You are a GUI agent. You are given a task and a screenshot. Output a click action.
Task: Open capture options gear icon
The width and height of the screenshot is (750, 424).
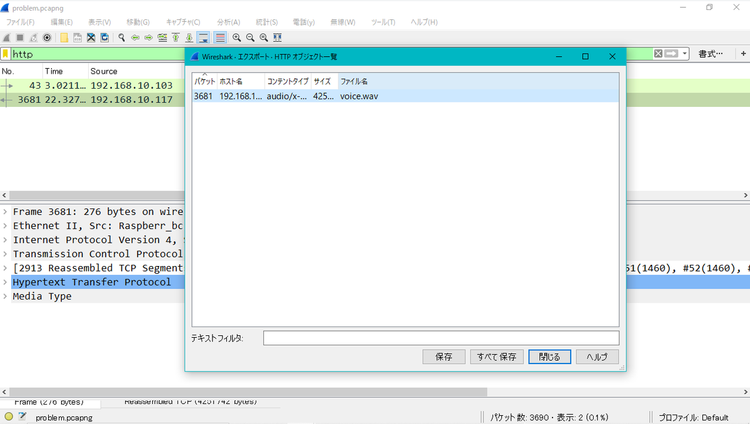[47, 37]
